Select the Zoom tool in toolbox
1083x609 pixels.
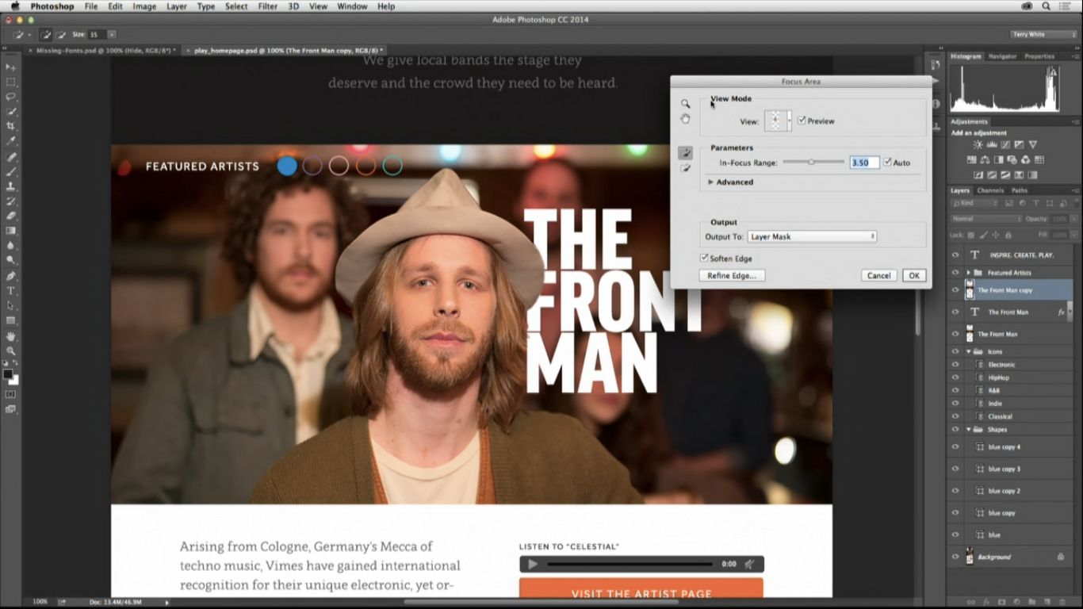tap(11, 350)
